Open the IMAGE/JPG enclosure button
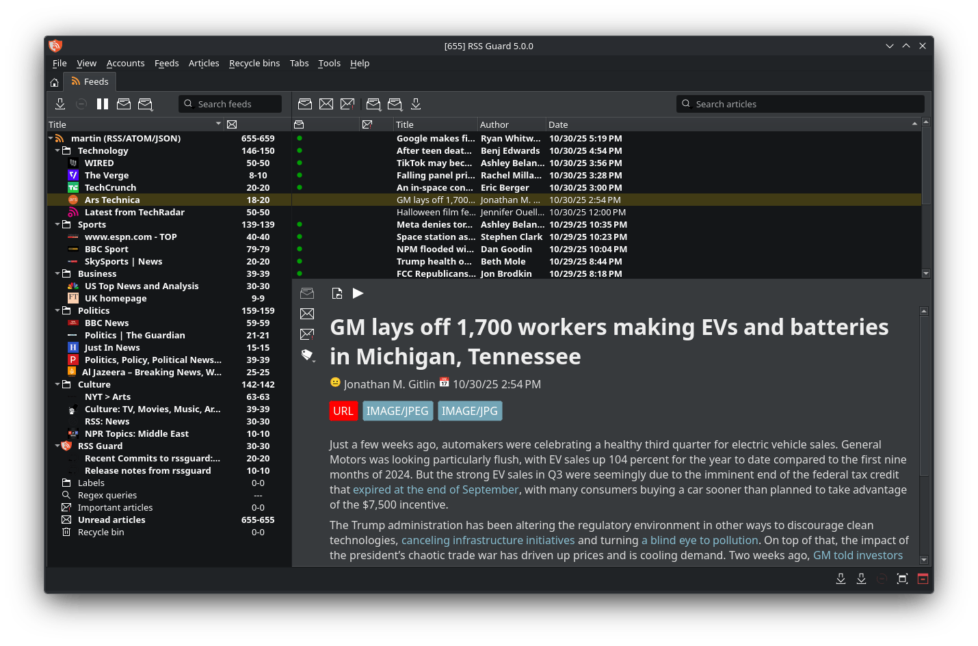978x646 pixels. tap(470, 411)
